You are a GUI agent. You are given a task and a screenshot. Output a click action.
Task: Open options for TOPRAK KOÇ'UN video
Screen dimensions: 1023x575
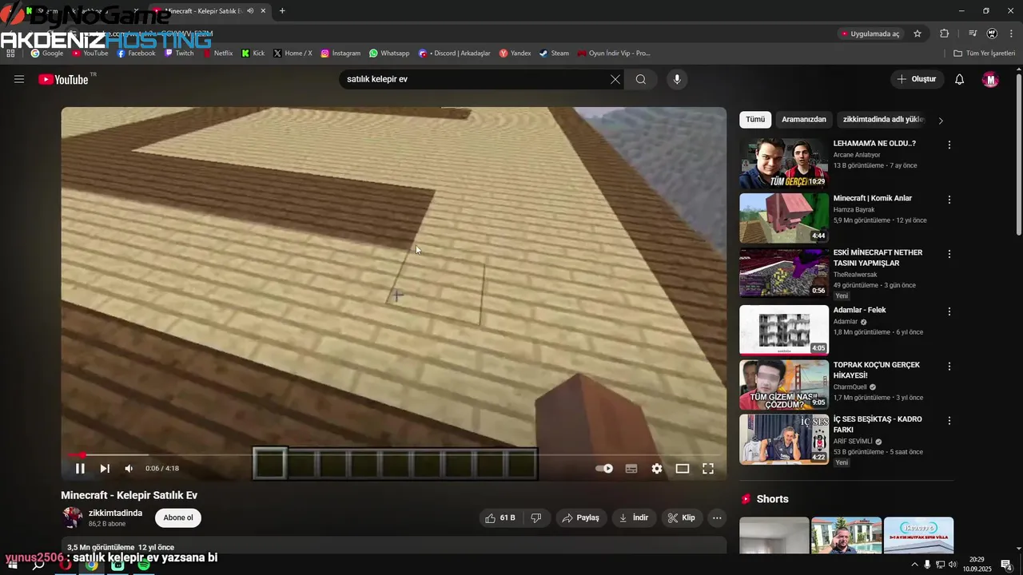point(949,367)
